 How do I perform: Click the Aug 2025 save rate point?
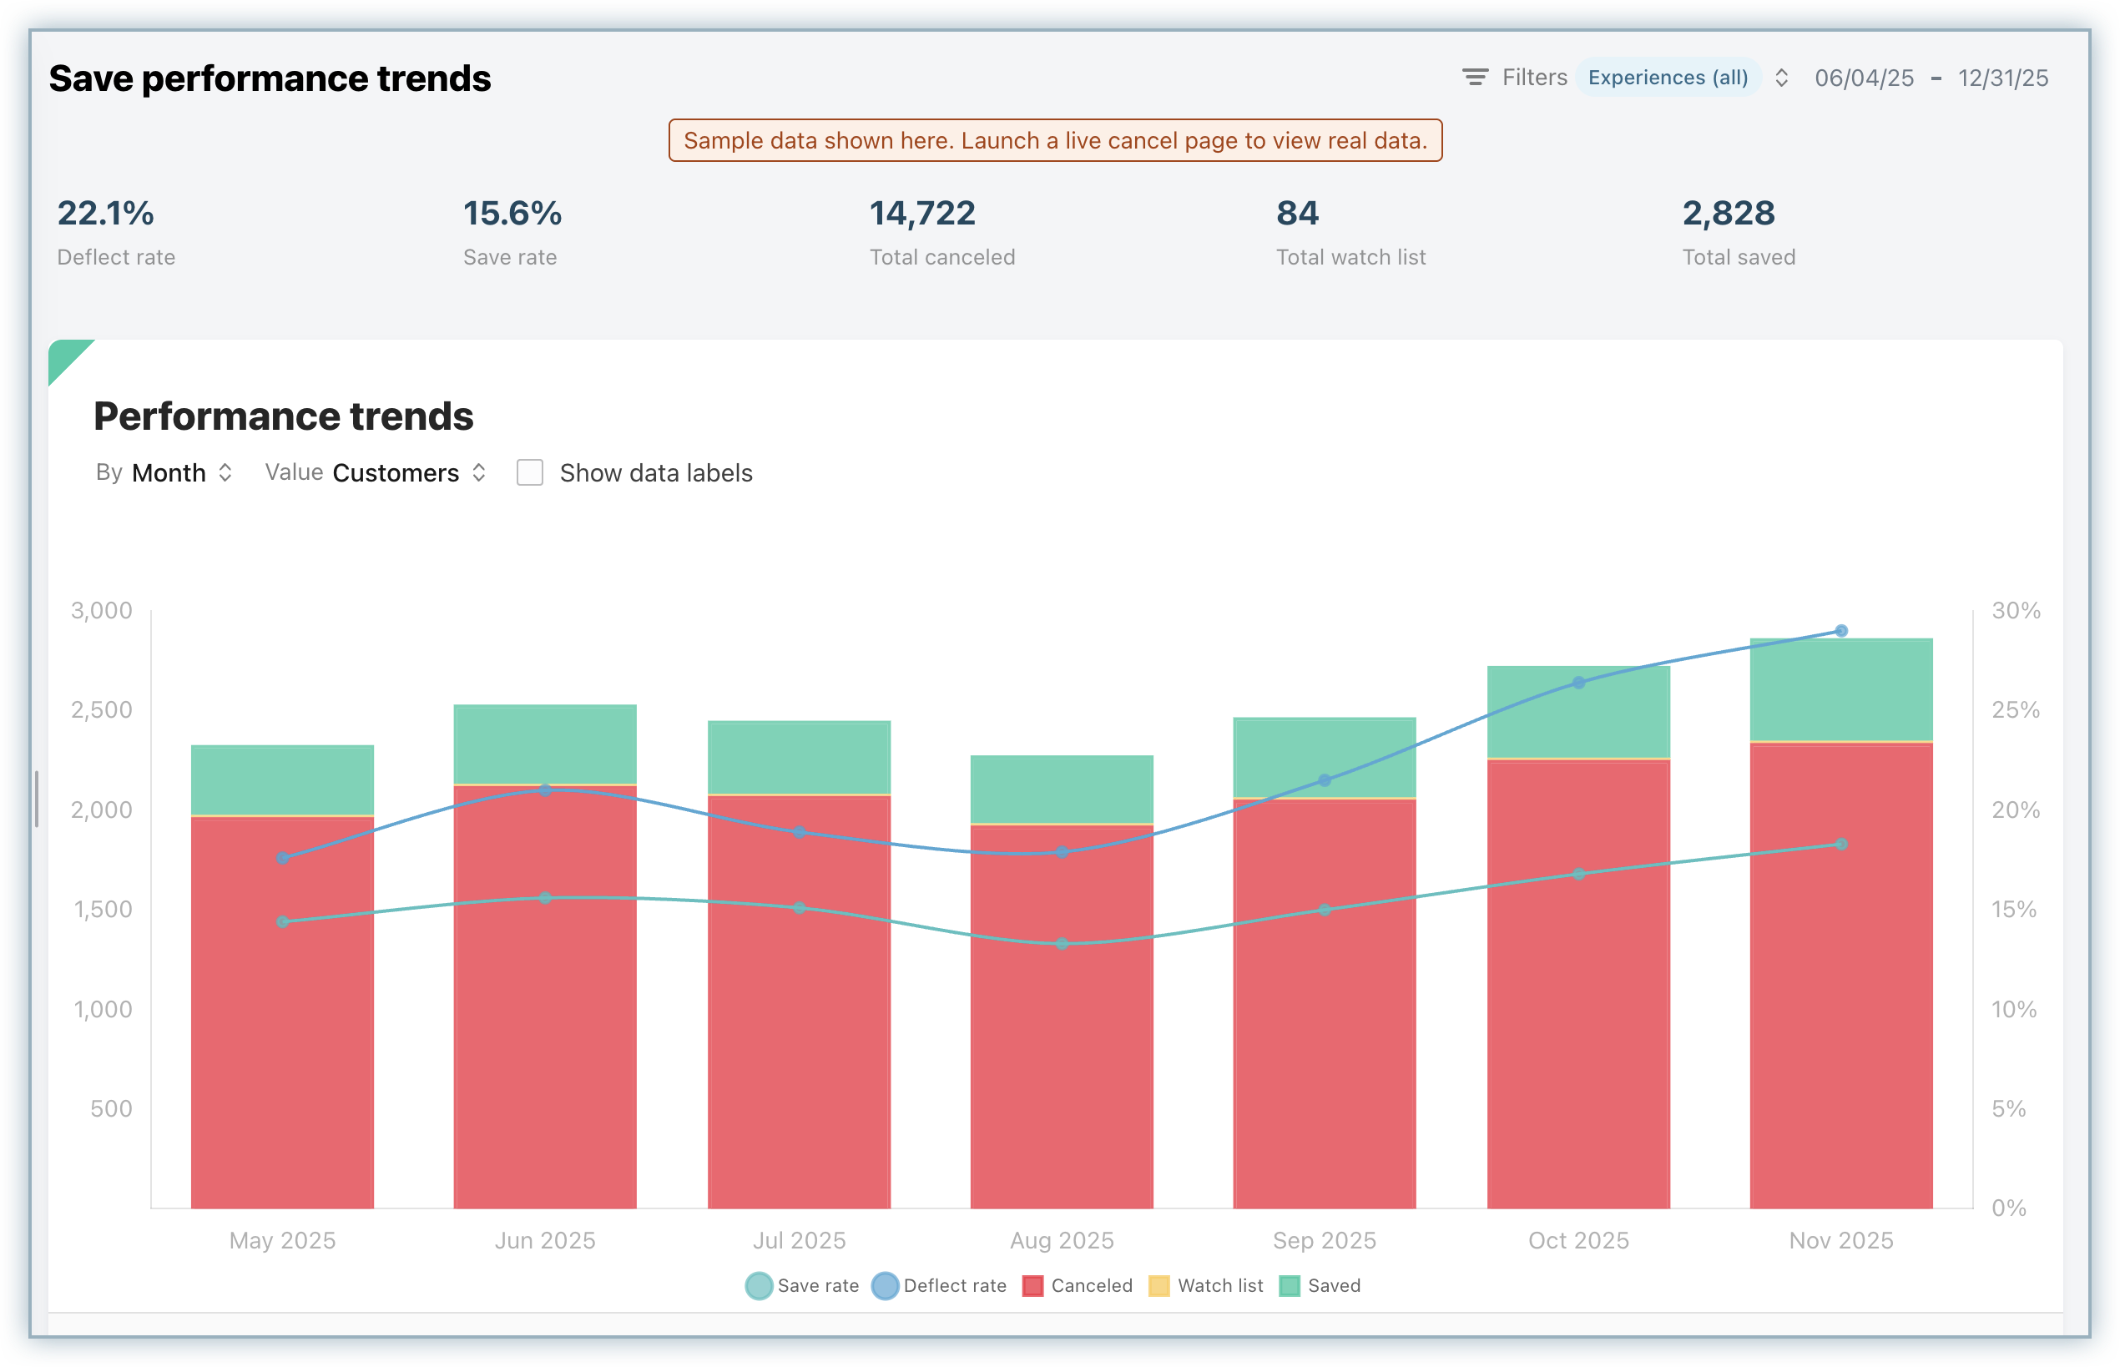point(1062,944)
